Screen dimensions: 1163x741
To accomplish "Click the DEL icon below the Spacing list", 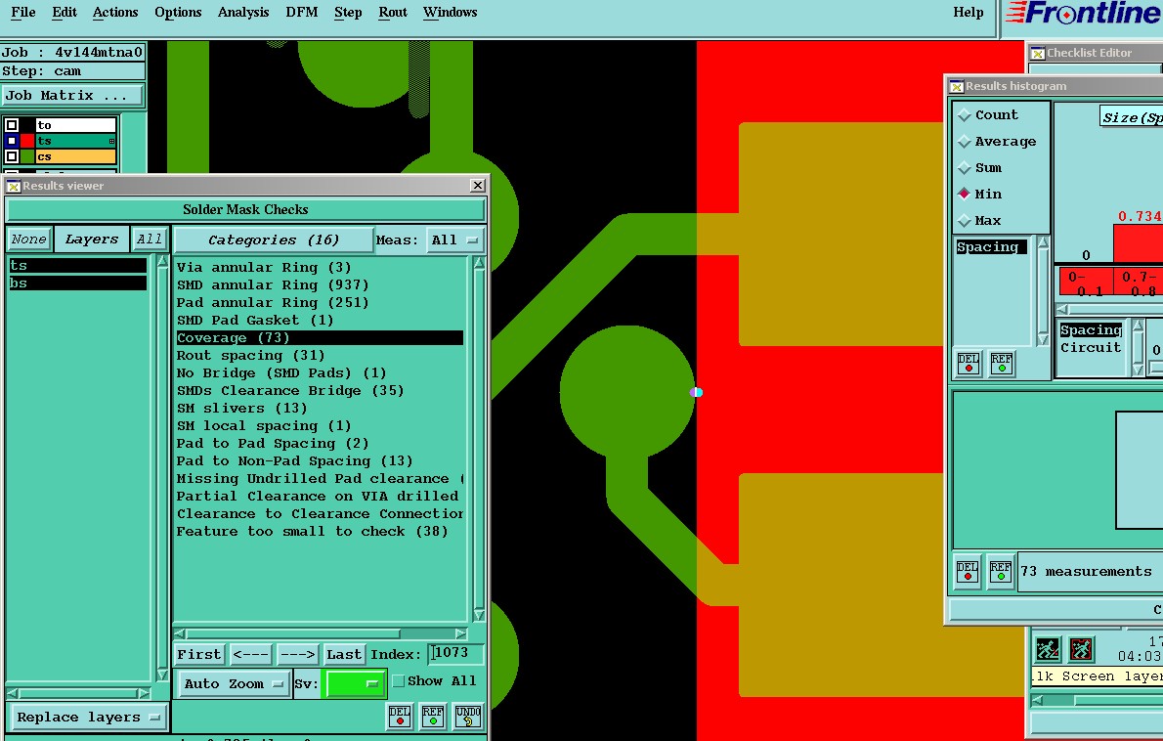I will pos(968,364).
